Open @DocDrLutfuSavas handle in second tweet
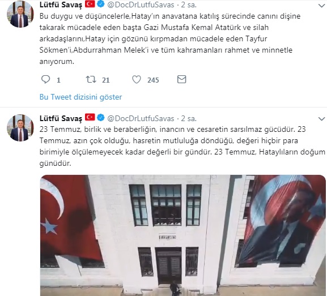This screenshot has height=296, width=327. [x=141, y=118]
